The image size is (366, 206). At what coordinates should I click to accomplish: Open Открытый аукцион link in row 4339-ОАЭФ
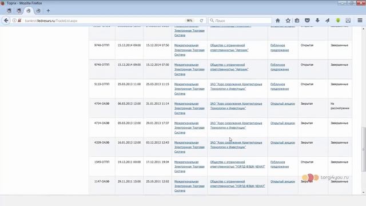283,142
